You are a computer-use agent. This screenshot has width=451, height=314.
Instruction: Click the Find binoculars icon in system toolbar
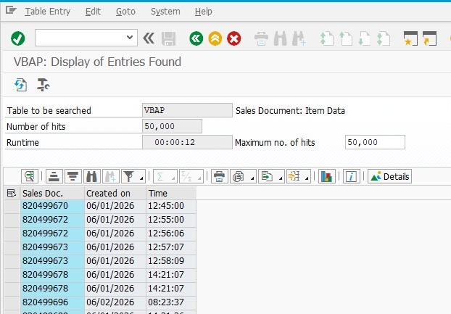point(280,38)
